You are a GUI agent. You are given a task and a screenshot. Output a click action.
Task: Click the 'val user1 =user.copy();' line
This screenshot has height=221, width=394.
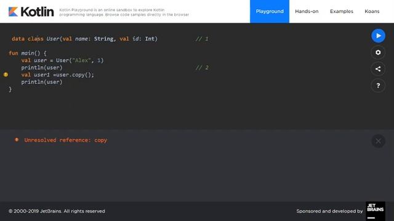[57, 75]
